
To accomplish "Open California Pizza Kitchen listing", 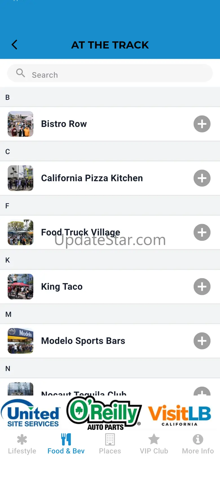I will click(92, 178).
